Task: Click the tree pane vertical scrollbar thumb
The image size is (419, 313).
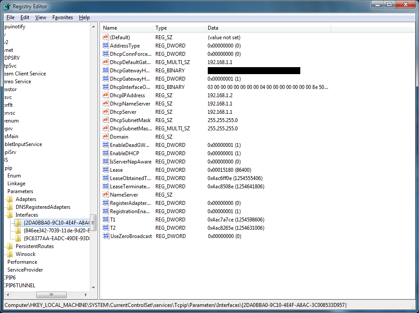Action: point(93,222)
